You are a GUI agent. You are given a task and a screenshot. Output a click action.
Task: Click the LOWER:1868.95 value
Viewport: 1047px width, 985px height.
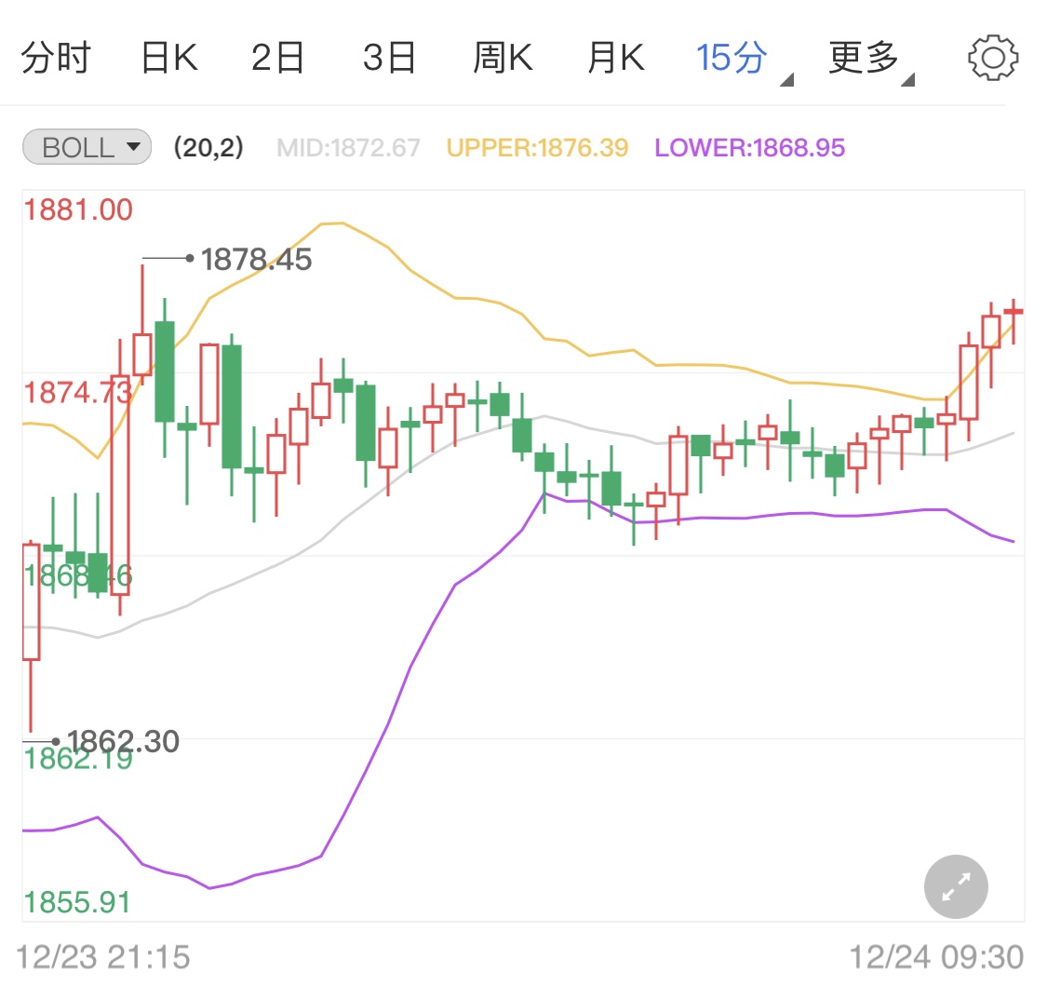click(749, 148)
